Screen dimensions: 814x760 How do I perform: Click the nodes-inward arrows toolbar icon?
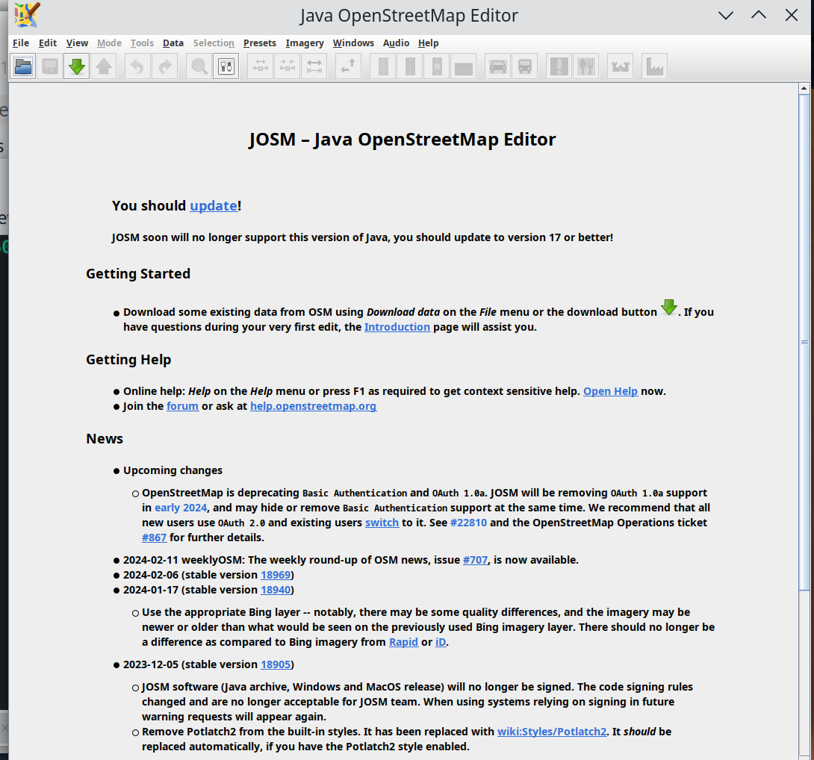288,66
